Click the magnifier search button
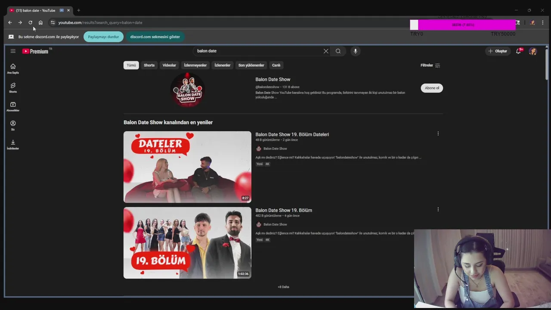The width and height of the screenshot is (551, 310). coord(338,51)
